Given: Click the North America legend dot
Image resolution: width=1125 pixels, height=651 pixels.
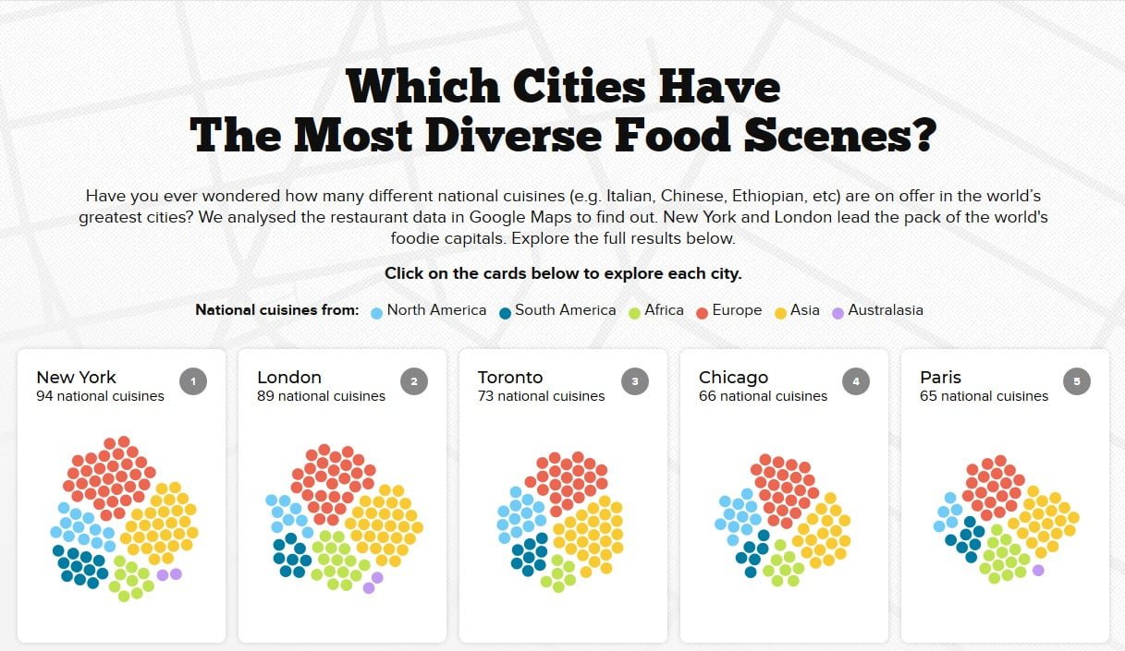Looking at the screenshot, I should click(376, 312).
